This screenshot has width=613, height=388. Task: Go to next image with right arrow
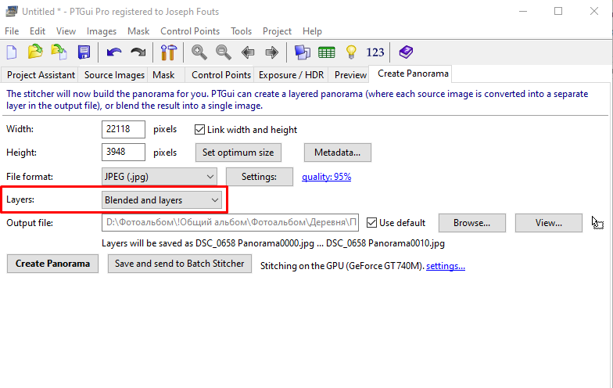(272, 52)
